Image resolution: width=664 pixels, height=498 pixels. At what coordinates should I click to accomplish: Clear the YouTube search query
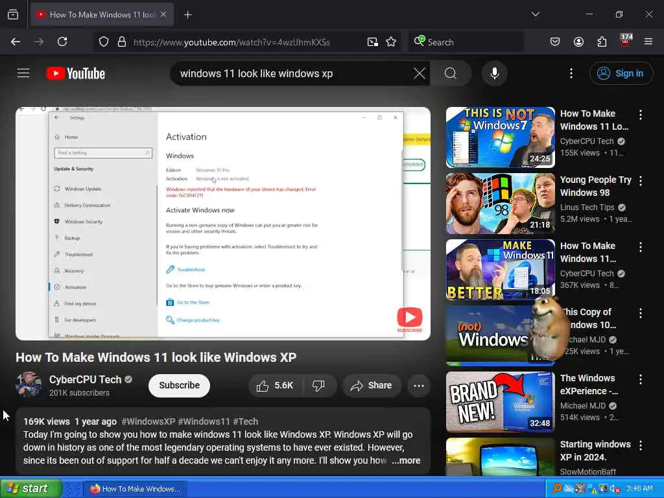420,73
